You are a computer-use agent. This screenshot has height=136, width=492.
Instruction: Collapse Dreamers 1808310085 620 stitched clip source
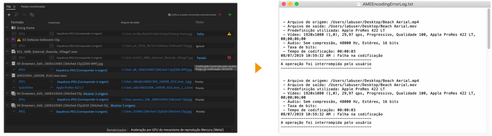(7, 105)
